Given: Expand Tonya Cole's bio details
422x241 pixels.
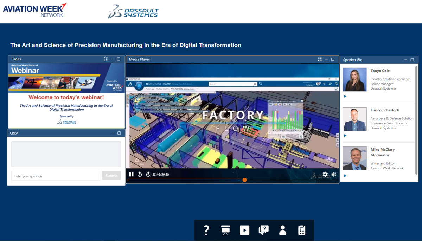Looking at the screenshot, I should (345, 96).
